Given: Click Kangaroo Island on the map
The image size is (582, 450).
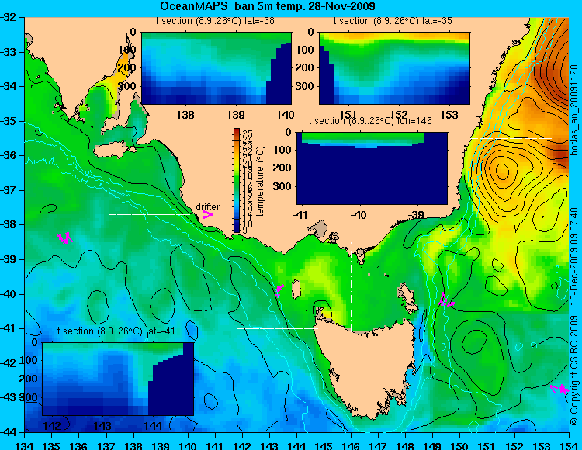Looking at the screenshot, I should click(x=111, y=151).
